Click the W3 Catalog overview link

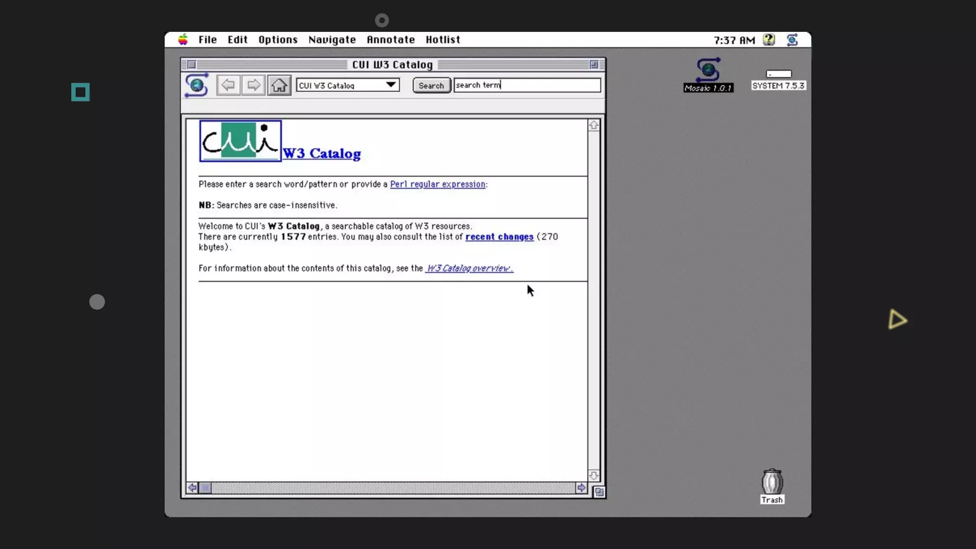pyautogui.click(x=469, y=268)
